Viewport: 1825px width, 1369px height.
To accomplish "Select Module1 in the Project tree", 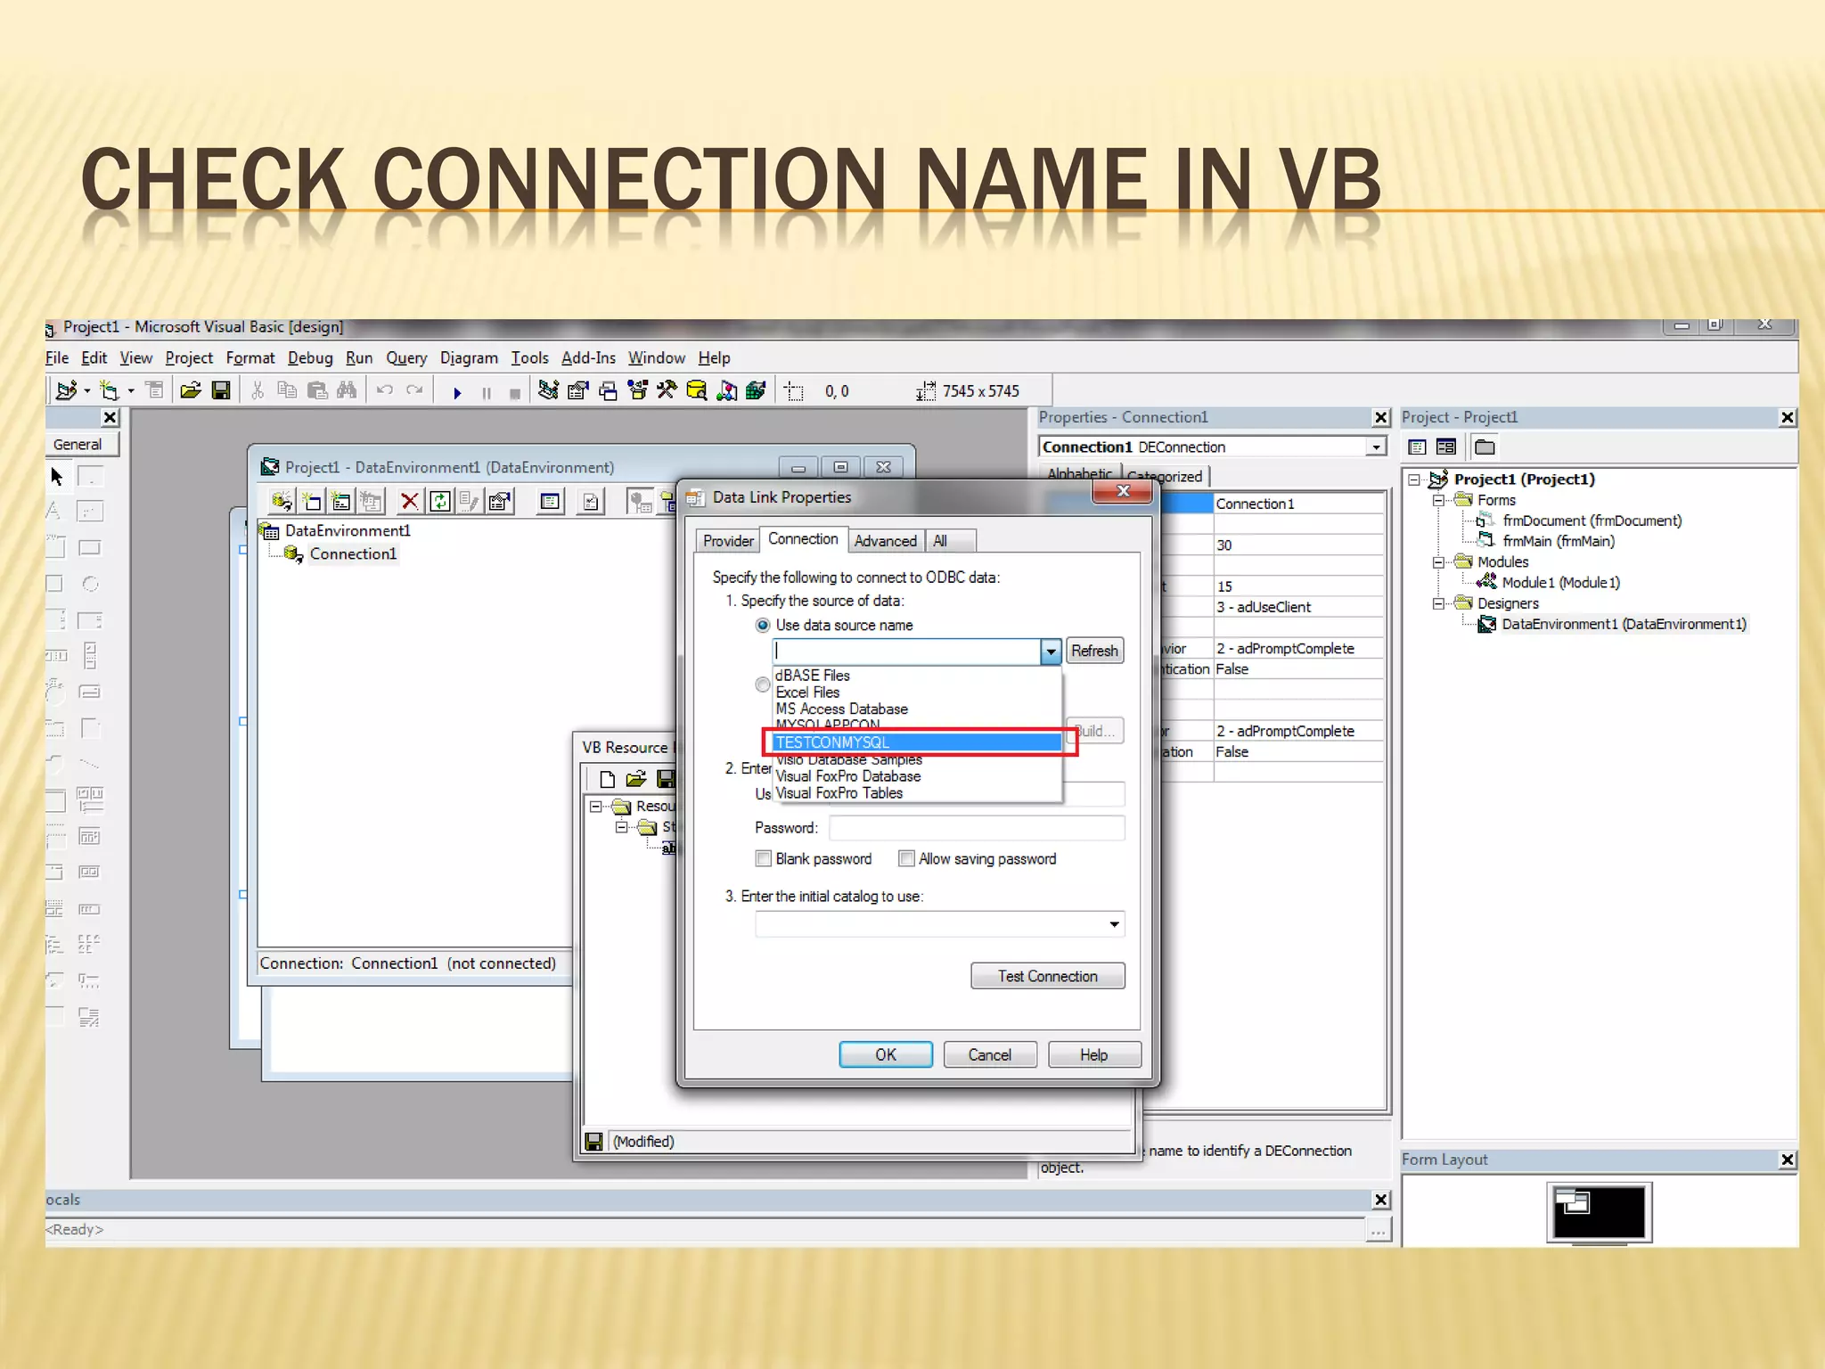I will click(x=1560, y=583).
